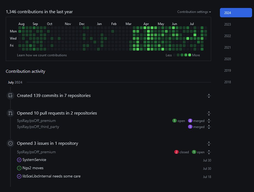Open the SysRay/psOff_third_party repository link

point(38,127)
